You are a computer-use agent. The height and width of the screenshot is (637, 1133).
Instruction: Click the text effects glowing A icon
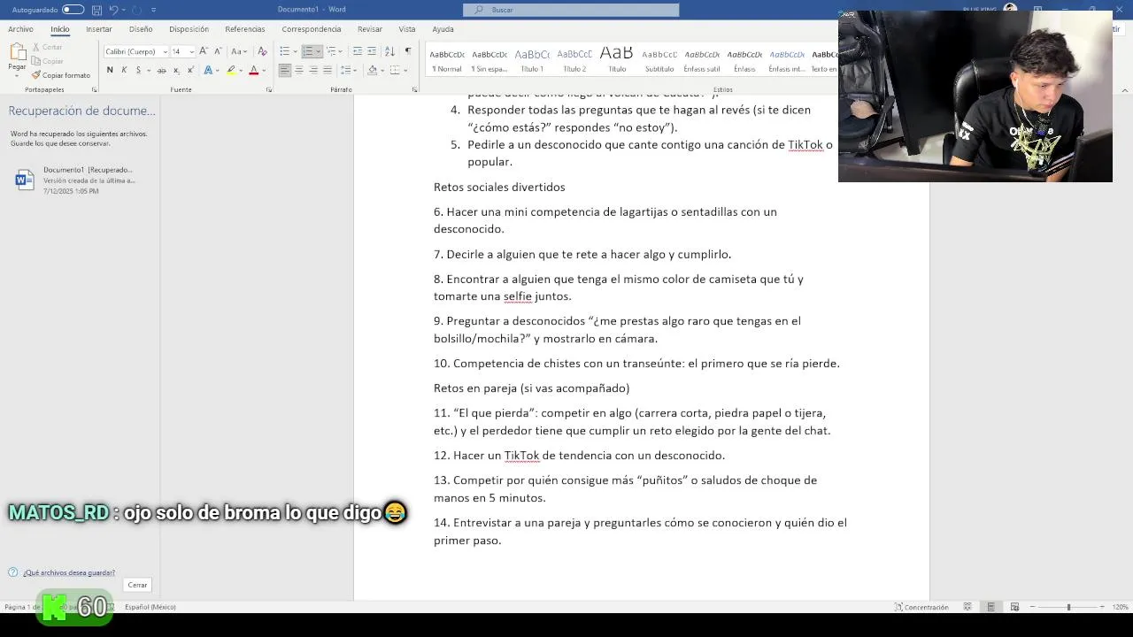209,70
